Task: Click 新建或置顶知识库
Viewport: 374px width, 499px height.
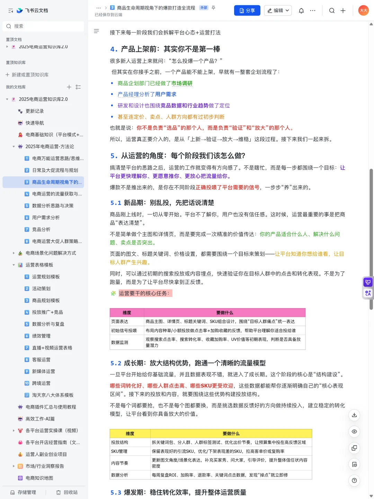Action: (x=27, y=75)
